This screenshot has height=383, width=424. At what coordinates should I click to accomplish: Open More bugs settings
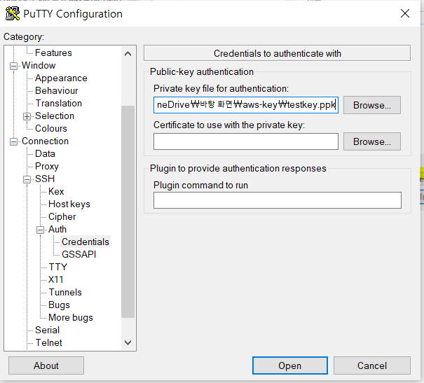pos(71,318)
